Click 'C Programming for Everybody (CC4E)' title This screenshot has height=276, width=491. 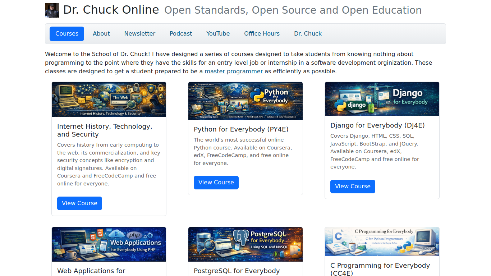pos(380,269)
